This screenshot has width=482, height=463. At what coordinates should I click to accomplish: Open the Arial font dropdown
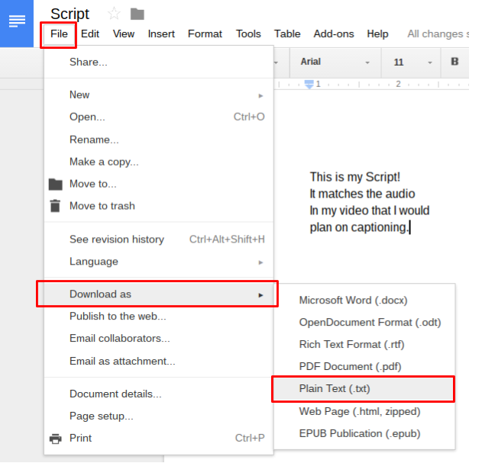click(335, 62)
